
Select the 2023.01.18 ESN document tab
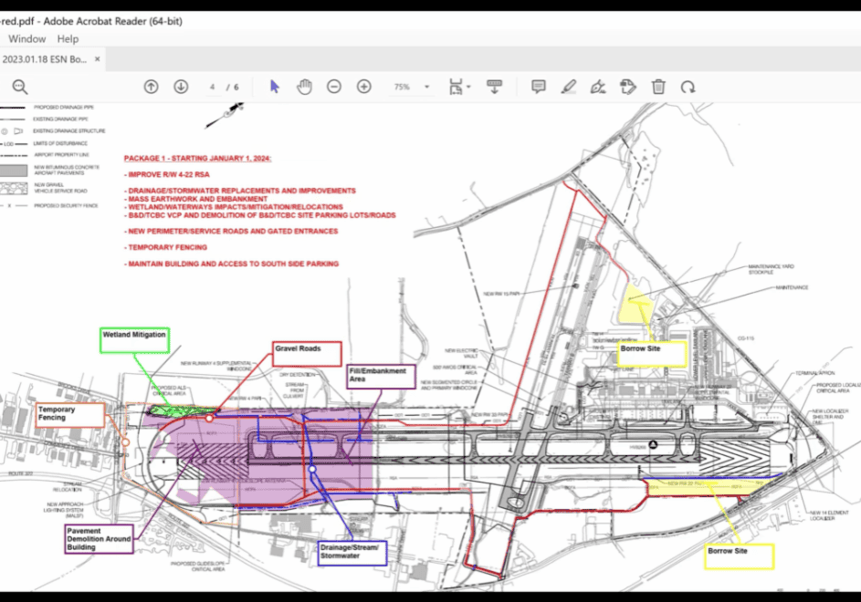coord(44,59)
